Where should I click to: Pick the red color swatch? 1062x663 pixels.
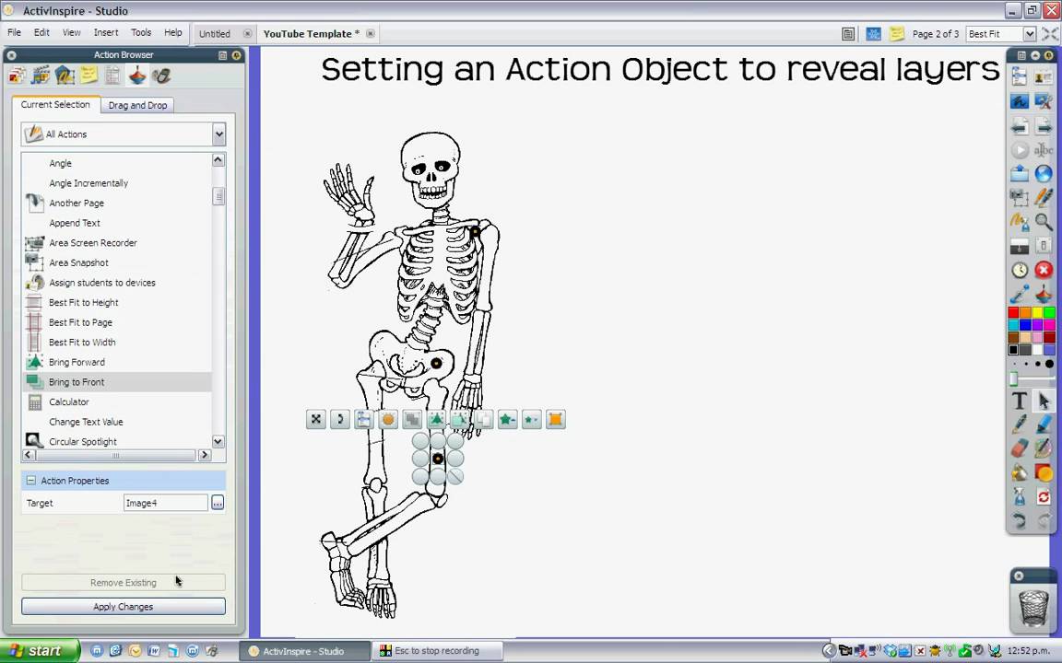[x=1013, y=312]
